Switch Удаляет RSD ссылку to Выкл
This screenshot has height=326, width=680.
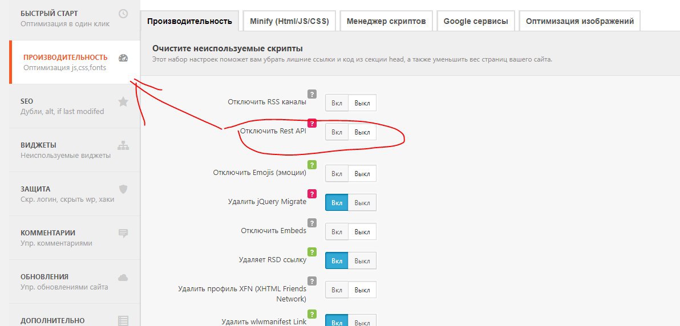362,260
